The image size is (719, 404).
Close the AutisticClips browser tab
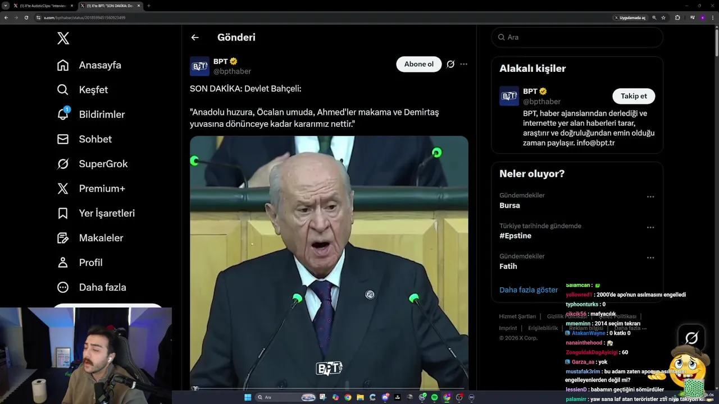click(71, 6)
